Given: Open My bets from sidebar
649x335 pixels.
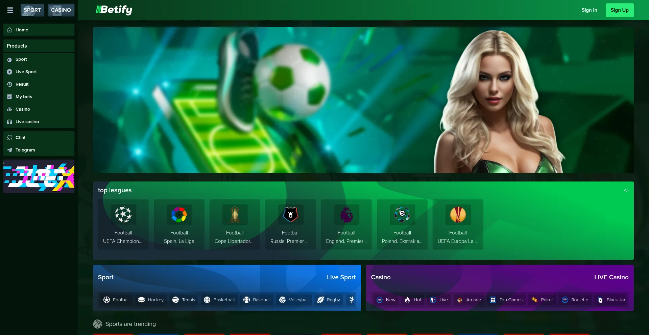Looking at the screenshot, I should (x=24, y=97).
